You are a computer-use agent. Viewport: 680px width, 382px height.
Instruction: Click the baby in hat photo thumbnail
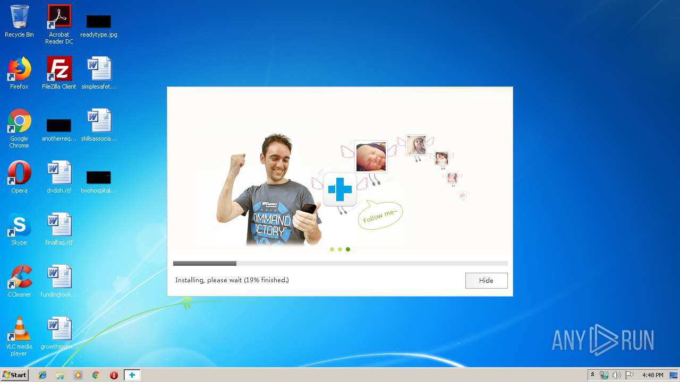coord(416,145)
